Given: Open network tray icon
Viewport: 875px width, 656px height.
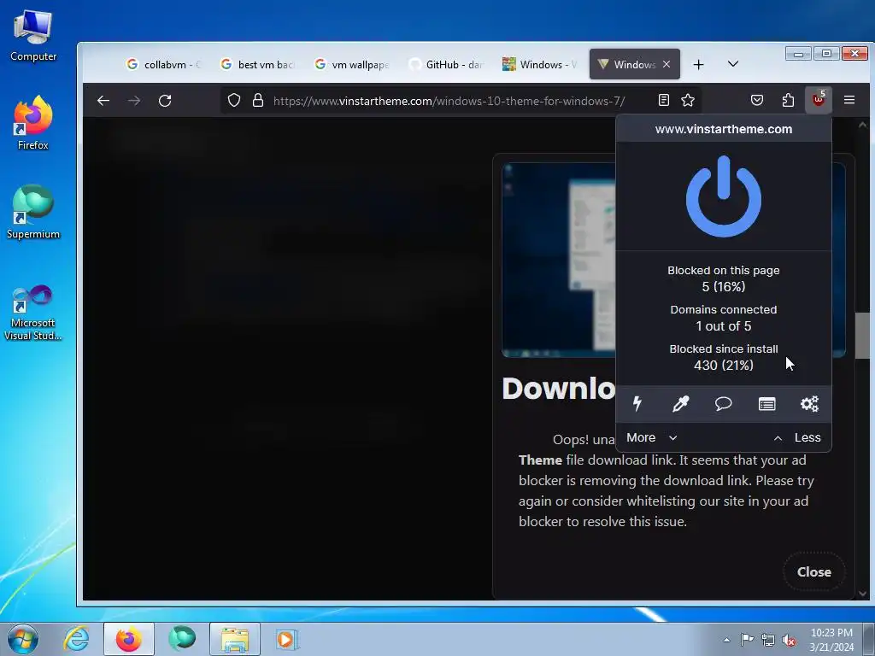Looking at the screenshot, I should [x=768, y=640].
